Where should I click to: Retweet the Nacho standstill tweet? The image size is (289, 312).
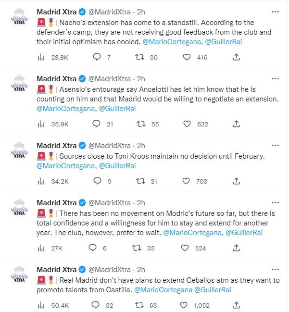tap(141, 57)
